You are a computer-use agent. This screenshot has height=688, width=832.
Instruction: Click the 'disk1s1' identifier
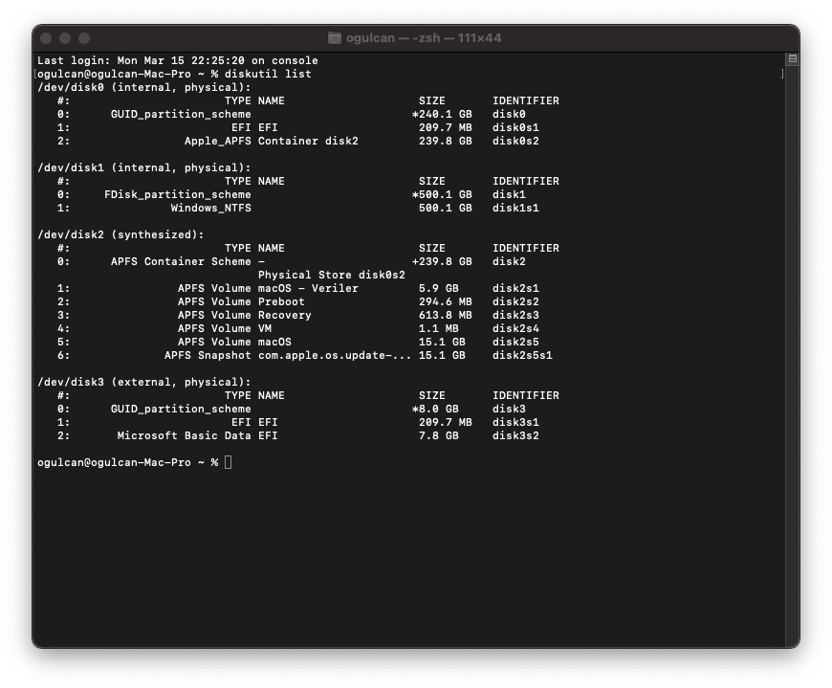coord(515,208)
